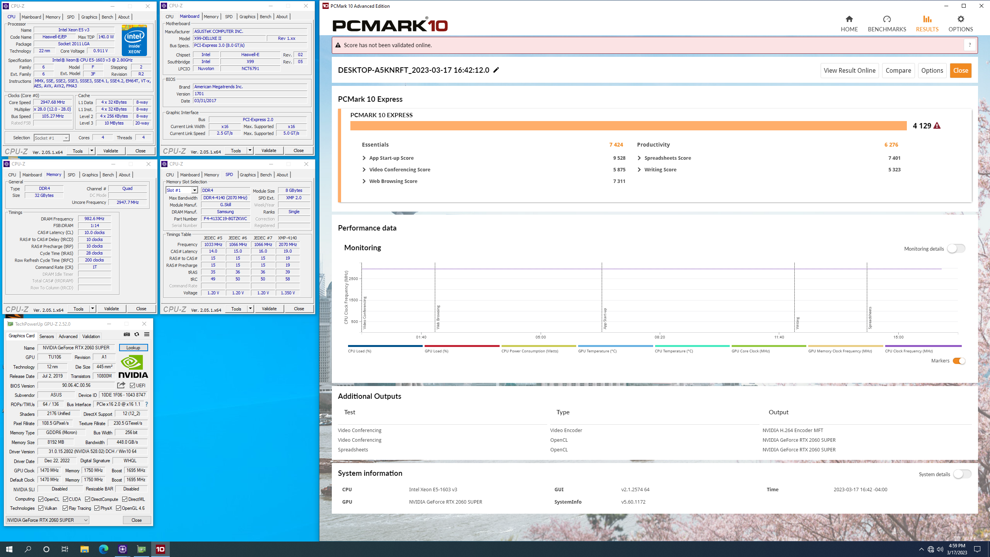This screenshot has height=557, width=990.
Task: Click the Close button at bottom of GPU-Z
Action: pos(137,520)
